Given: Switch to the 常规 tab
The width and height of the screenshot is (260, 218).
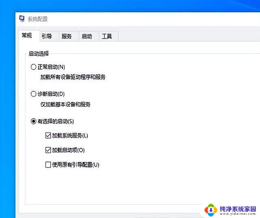Looking at the screenshot, I should coord(29,35).
